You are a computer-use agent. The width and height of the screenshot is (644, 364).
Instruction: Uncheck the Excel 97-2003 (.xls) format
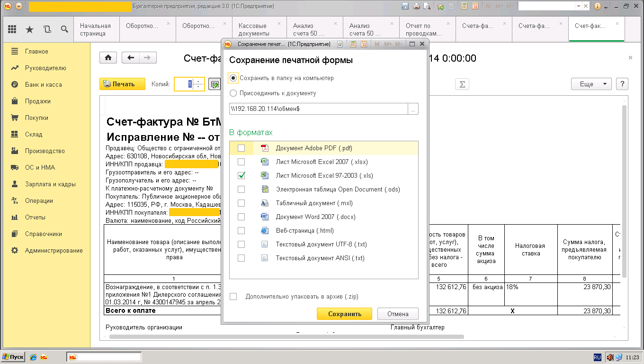pos(241,175)
